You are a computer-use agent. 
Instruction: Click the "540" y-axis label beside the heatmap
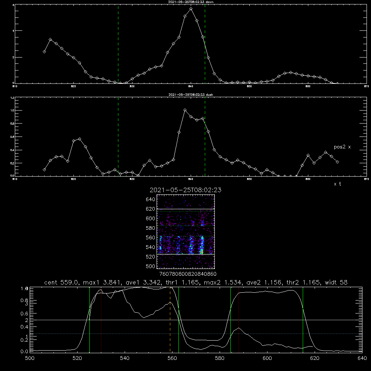151,247
